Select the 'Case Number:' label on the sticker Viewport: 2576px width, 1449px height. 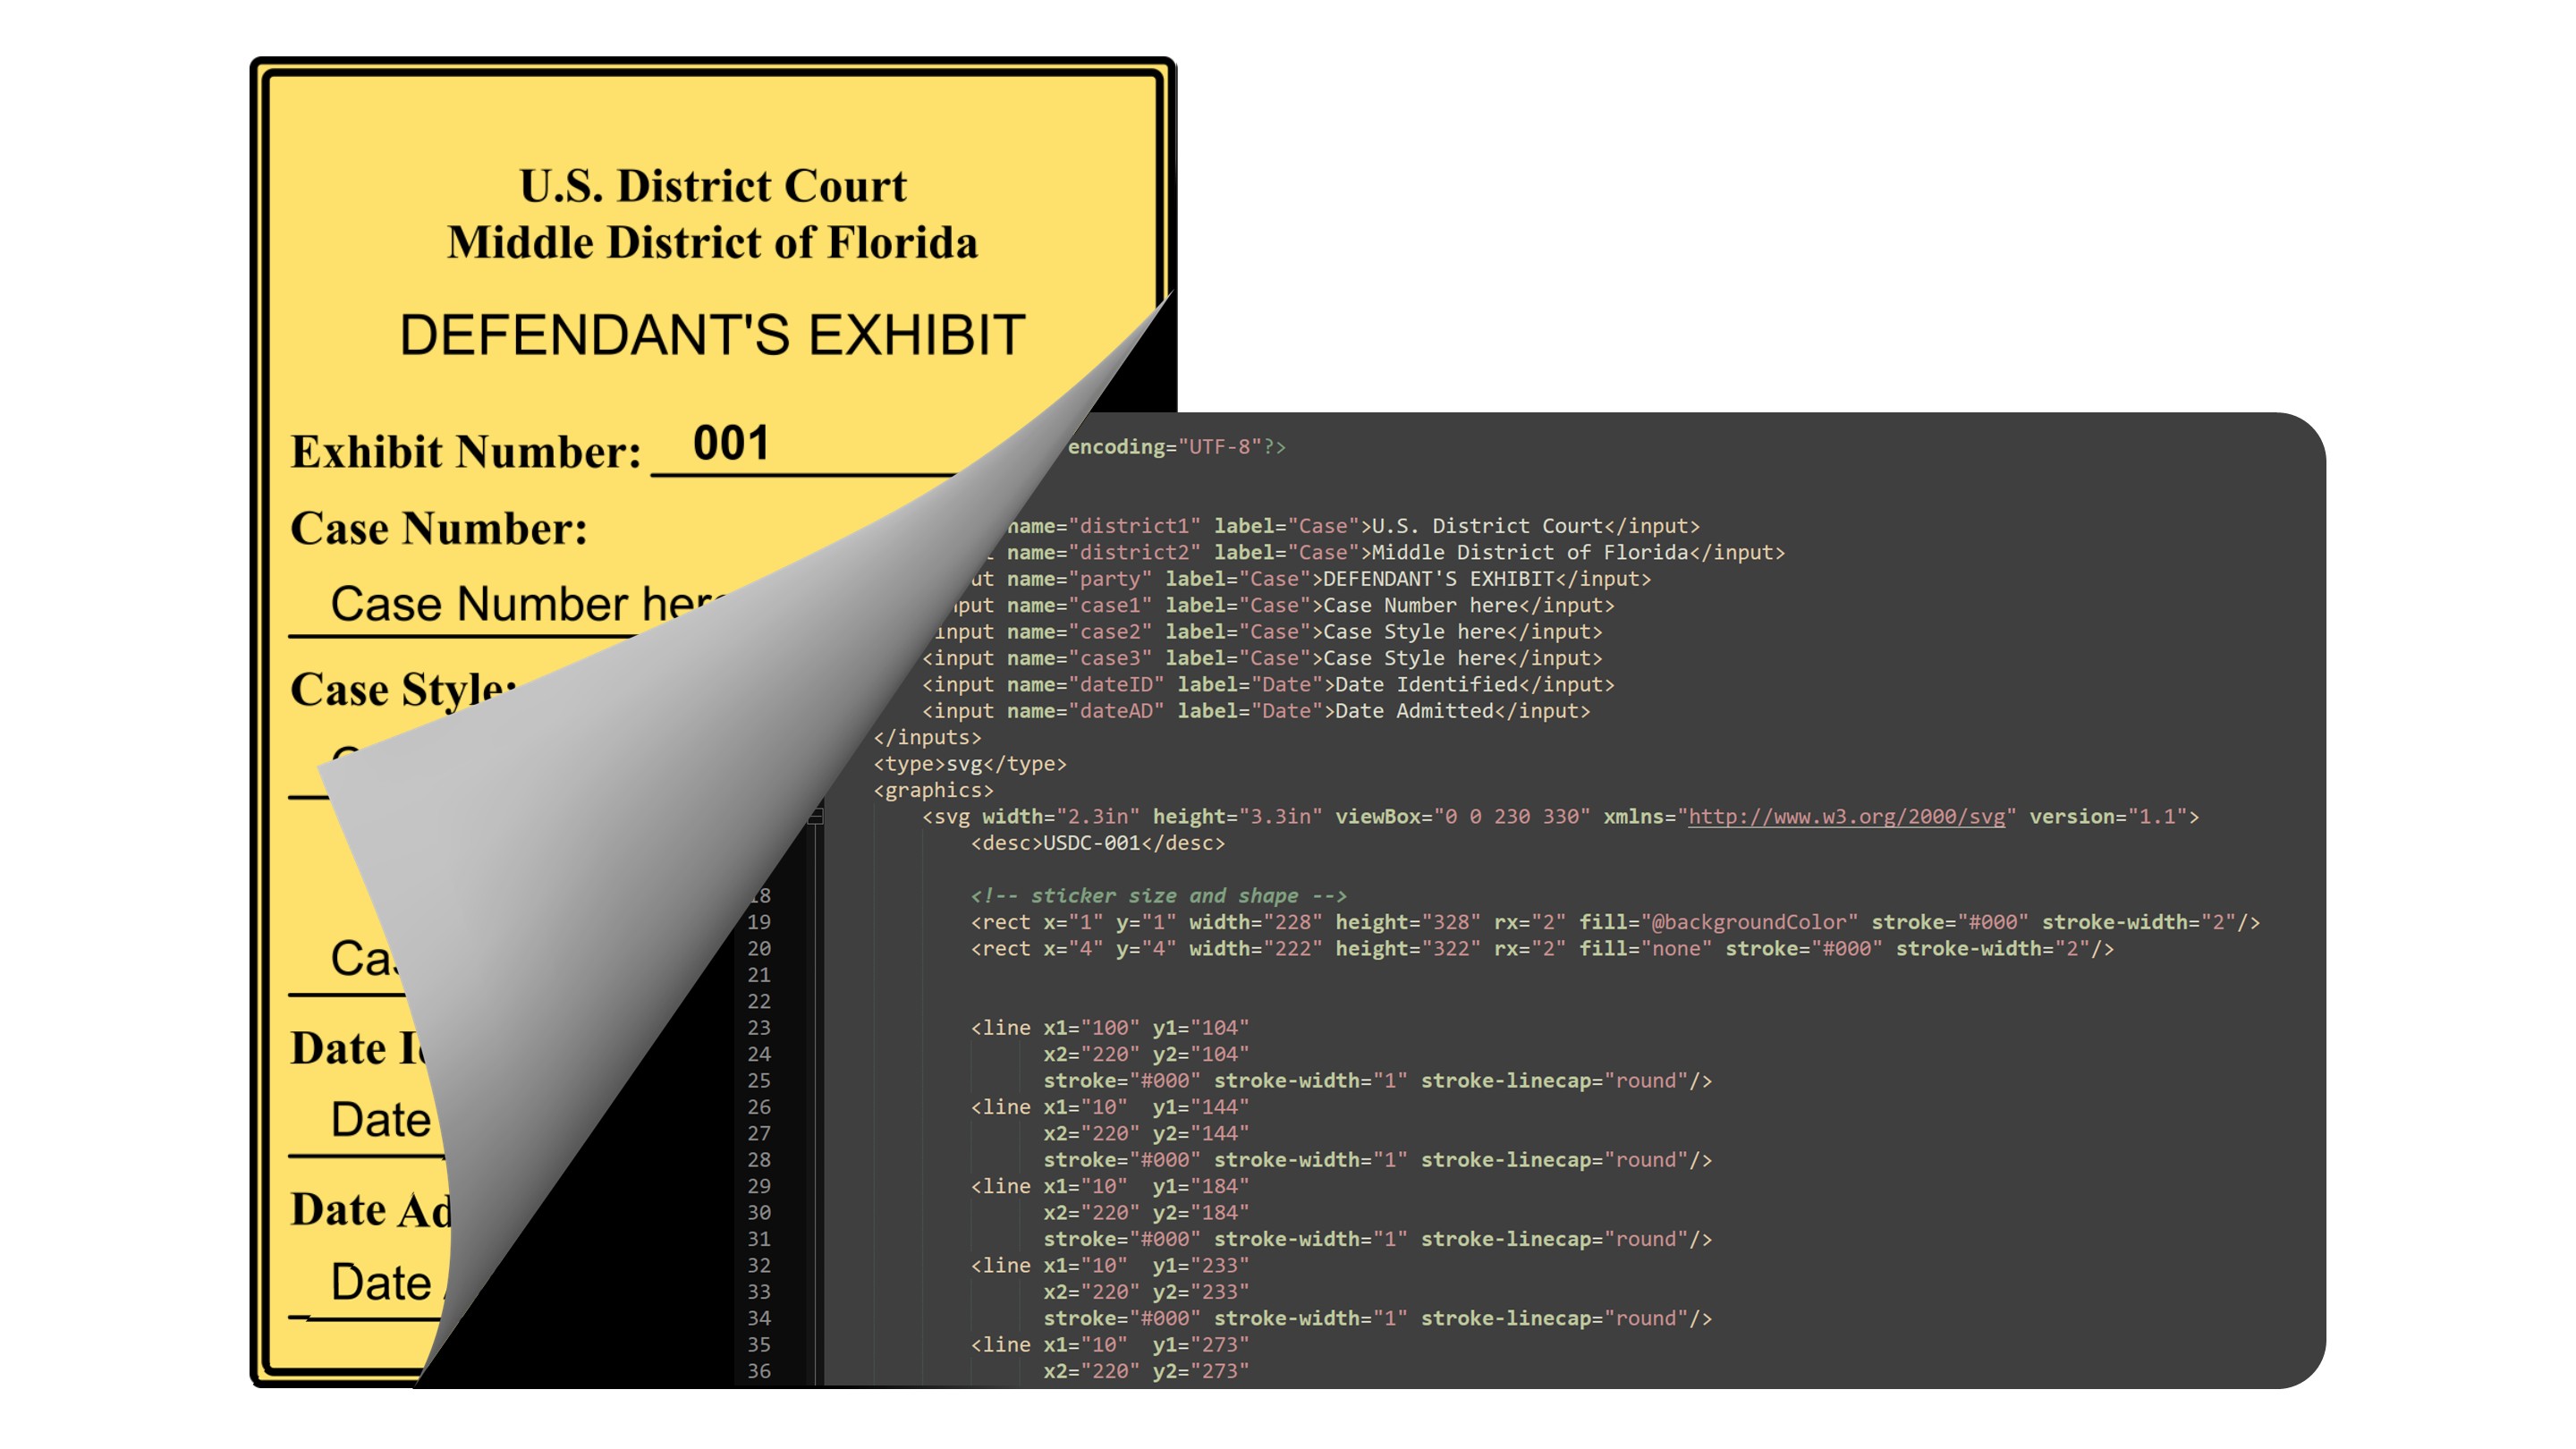click(439, 529)
